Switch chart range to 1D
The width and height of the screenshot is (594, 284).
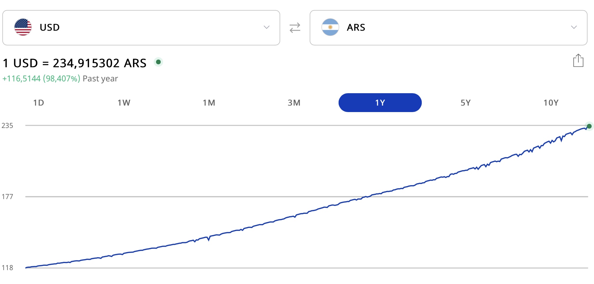click(x=39, y=103)
